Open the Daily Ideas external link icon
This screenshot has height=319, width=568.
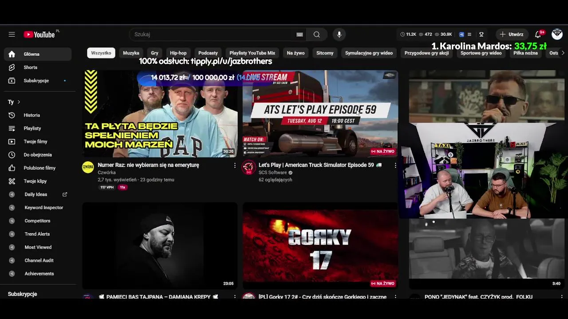pos(65,194)
